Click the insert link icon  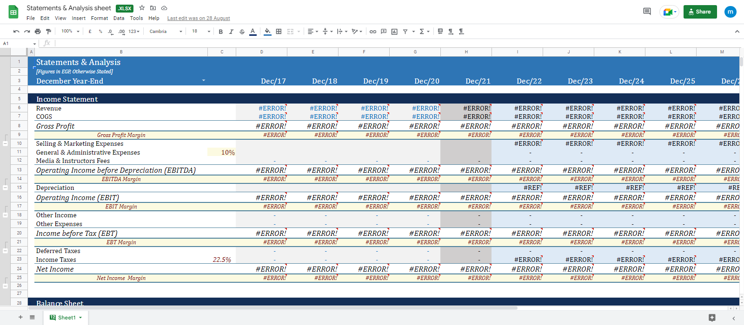click(x=373, y=32)
